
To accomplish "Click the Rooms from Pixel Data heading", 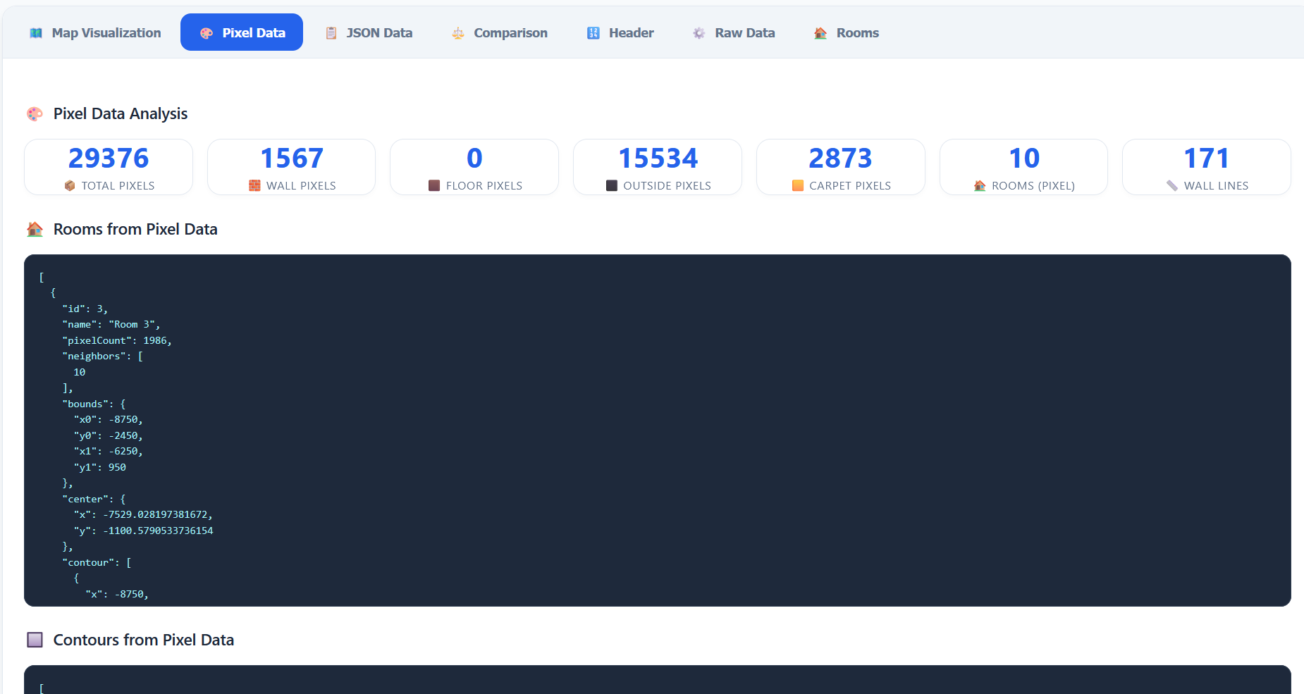I will [135, 230].
